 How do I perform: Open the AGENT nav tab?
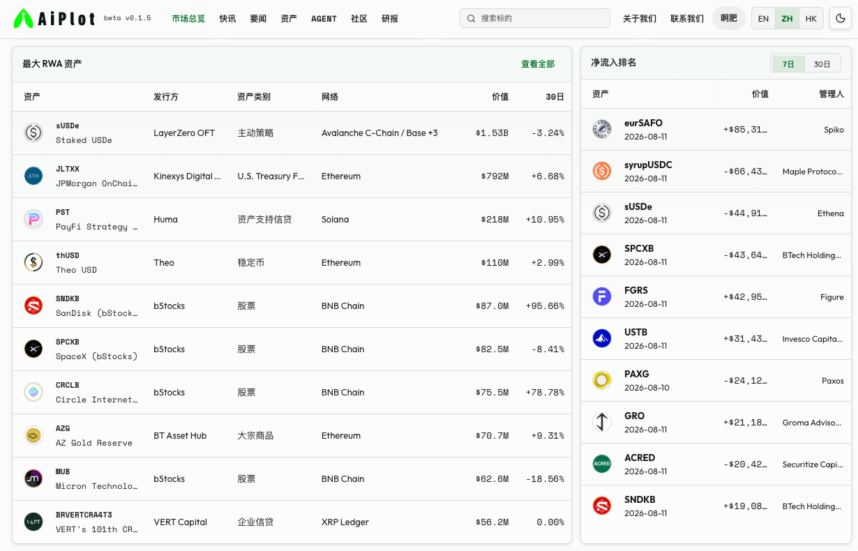(x=324, y=19)
